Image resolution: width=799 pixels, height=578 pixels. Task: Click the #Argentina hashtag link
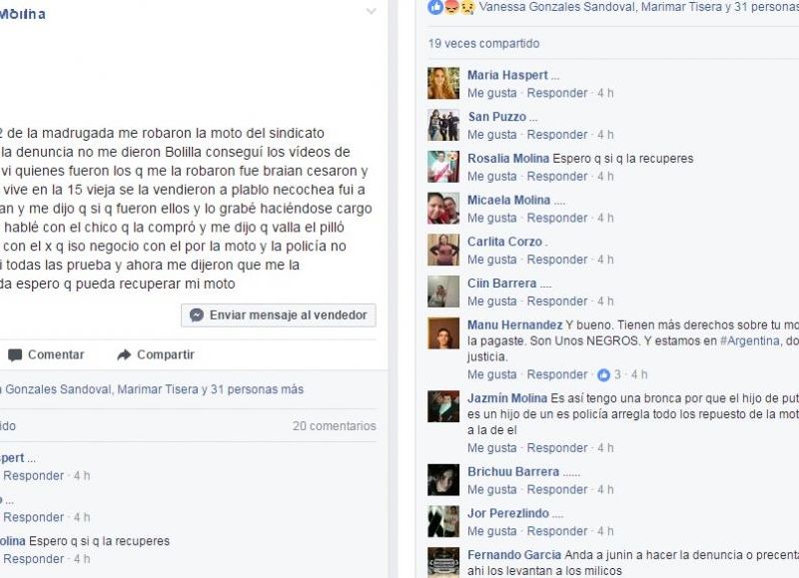pyautogui.click(x=750, y=340)
